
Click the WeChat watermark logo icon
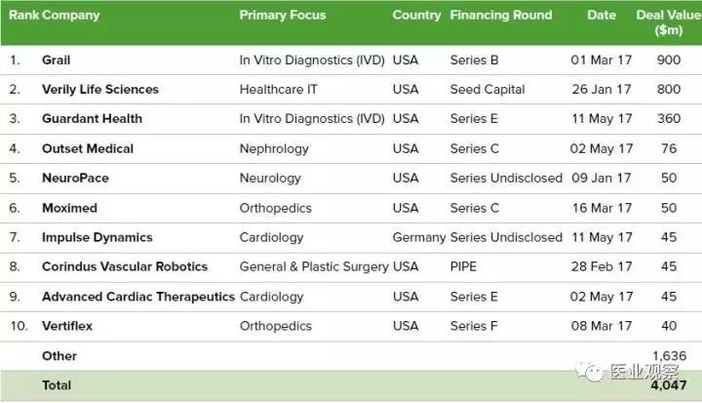click(x=590, y=372)
